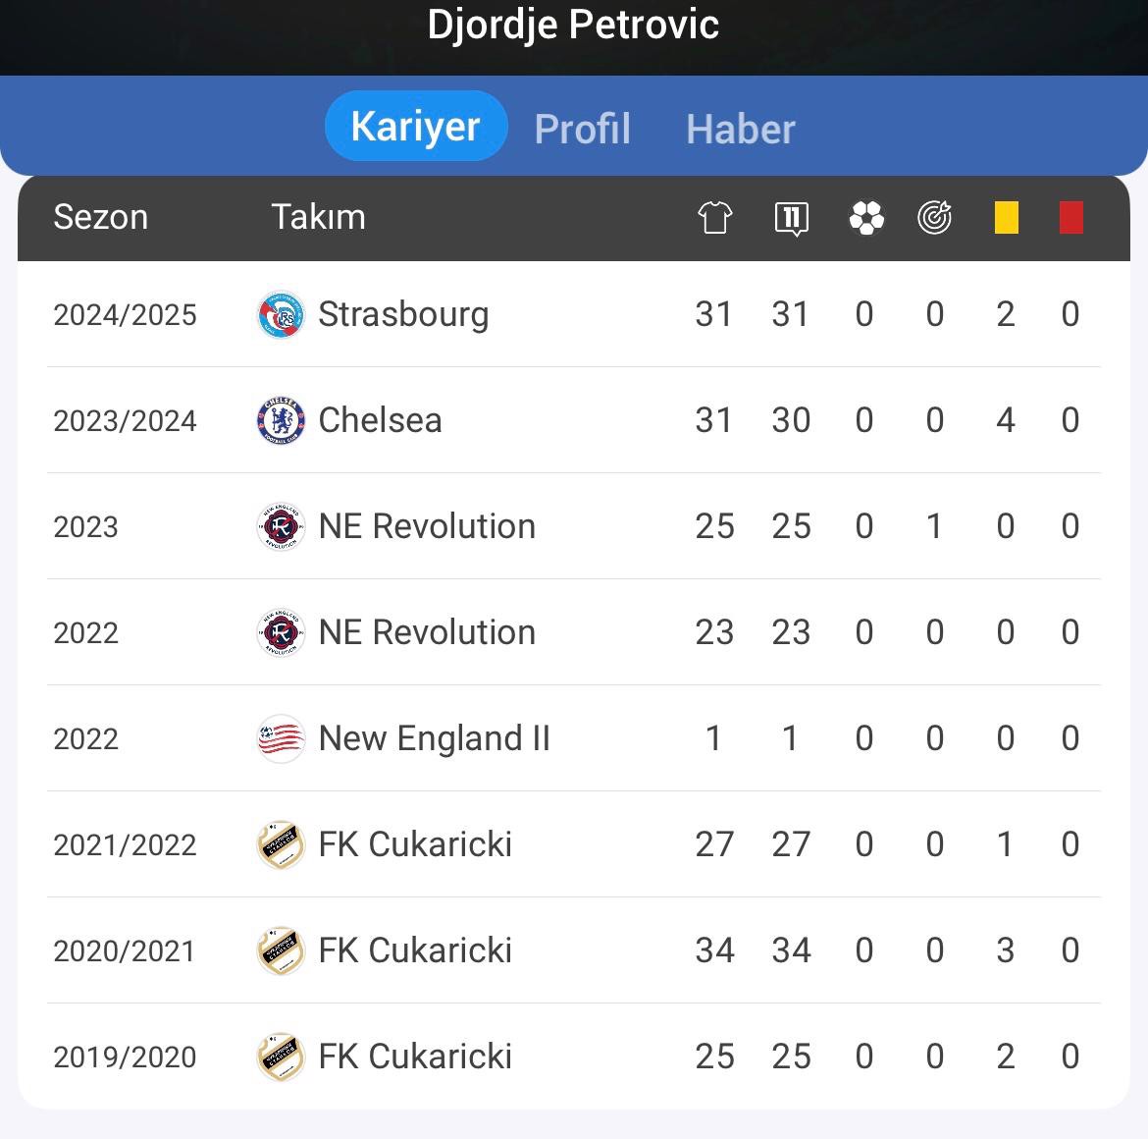Select the Kariyer tab
1148x1139 pixels.
point(416,126)
